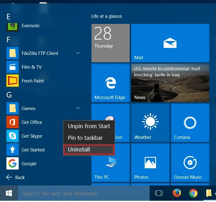
Task: Launch the Microsoft Edge tile
Action: pos(110,83)
